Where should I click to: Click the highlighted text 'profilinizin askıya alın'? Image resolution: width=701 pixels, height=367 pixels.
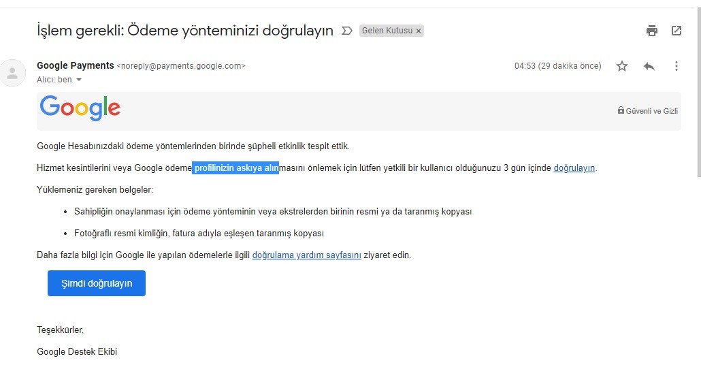point(235,168)
